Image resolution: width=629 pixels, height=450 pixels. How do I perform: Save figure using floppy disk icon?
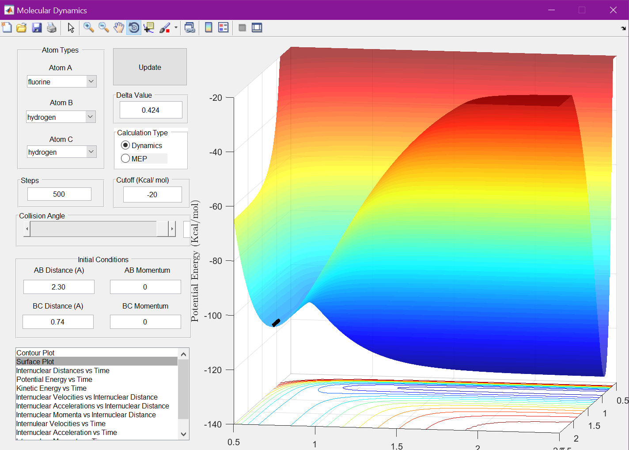(37, 28)
